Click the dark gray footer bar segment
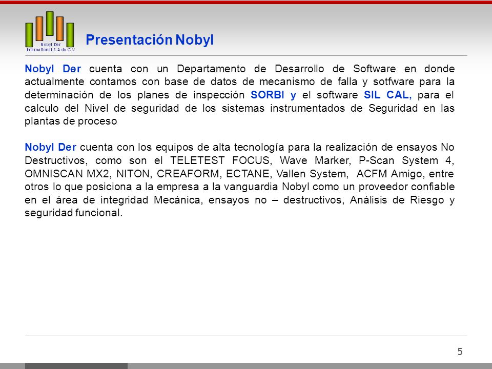This screenshot has height=369, width=492. (76, 366)
